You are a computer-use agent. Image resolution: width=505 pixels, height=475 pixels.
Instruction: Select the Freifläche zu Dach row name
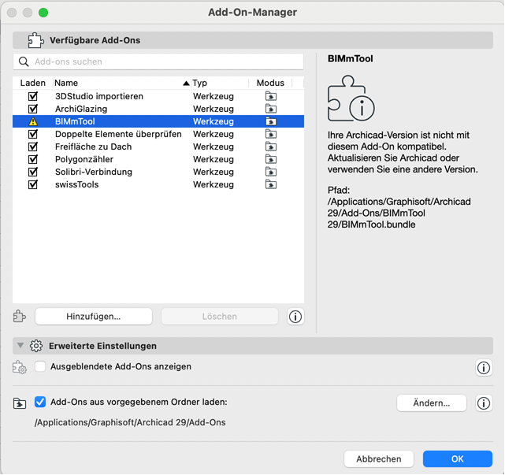click(94, 147)
